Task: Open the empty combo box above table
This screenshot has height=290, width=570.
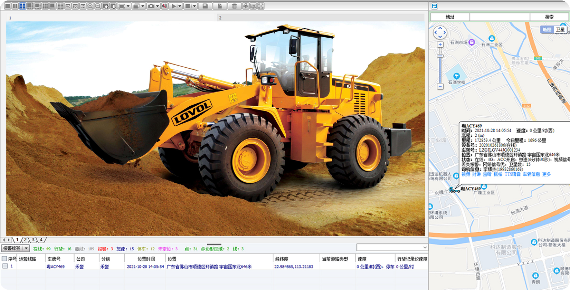Action: pos(392,247)
